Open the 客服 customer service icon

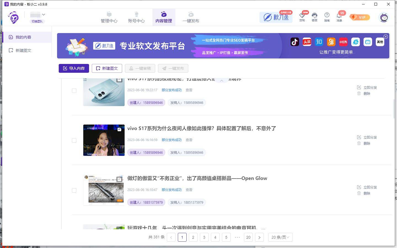pyautogui.click(x=315, y=17)
